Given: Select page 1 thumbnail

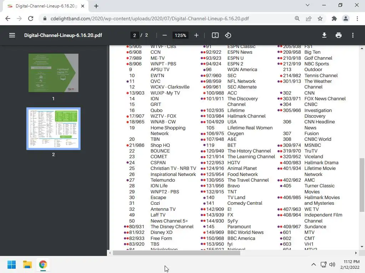Looking at the screenshot, I should click(x=53, y=73).
